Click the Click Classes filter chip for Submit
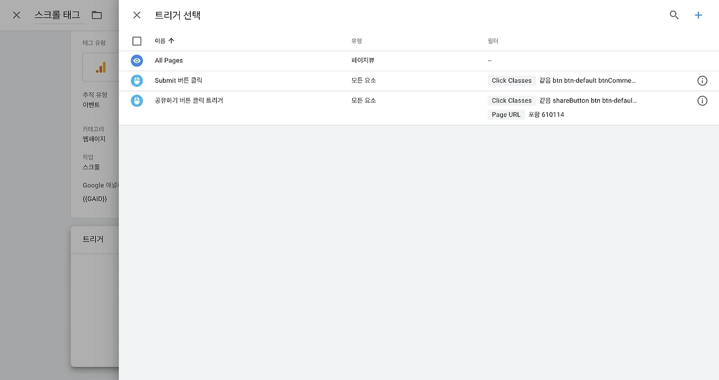The height and width of the screenshot is (380, 719). pyautogui.click(x=512, y=81)
